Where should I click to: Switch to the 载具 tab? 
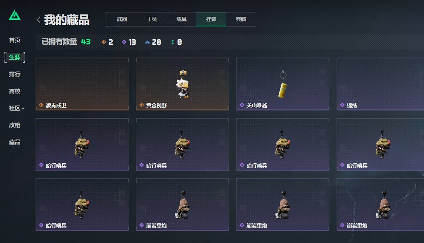click(181, 19)
